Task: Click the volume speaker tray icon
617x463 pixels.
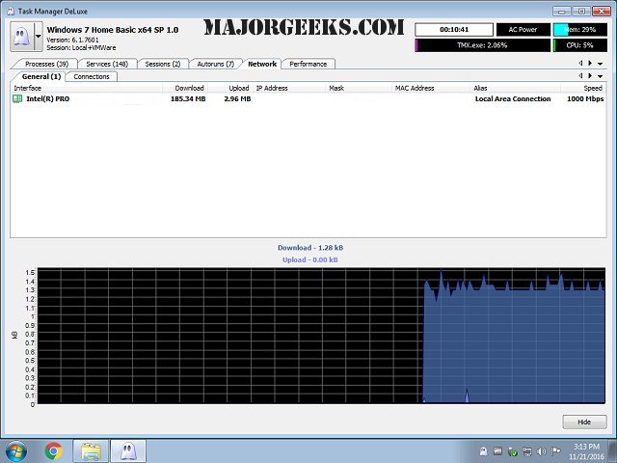Action: click(x=542, y=451)
